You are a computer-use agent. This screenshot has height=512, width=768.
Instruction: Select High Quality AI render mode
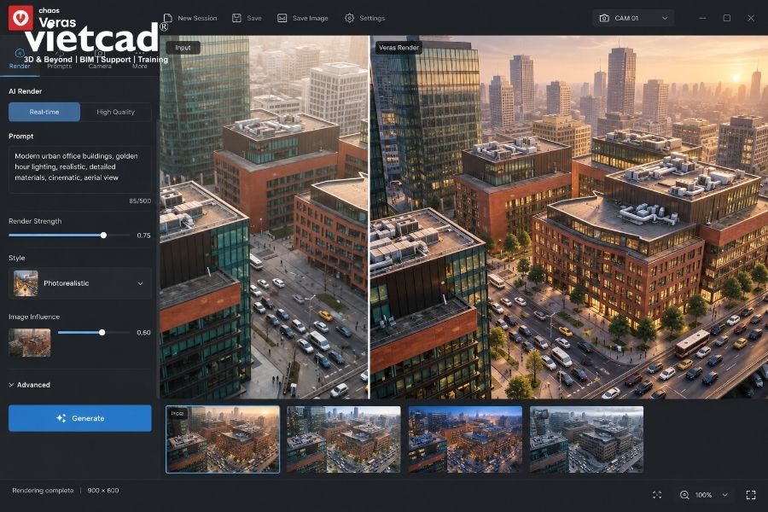pyautogui.click(x=115, y=112)
